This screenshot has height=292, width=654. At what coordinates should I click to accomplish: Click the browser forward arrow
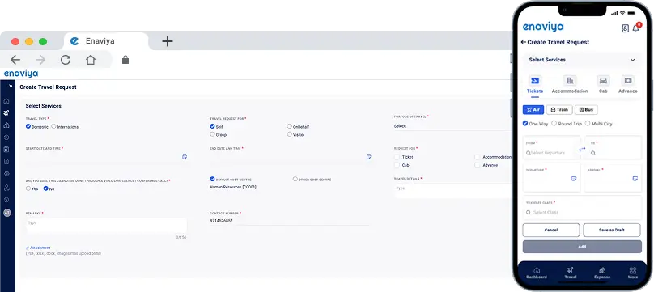[40, 60]
